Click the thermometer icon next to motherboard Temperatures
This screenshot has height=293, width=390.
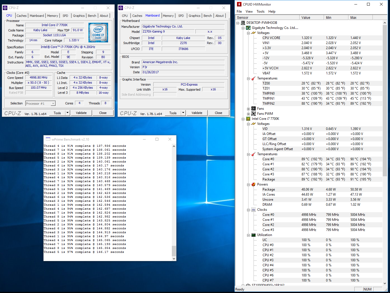254,78
